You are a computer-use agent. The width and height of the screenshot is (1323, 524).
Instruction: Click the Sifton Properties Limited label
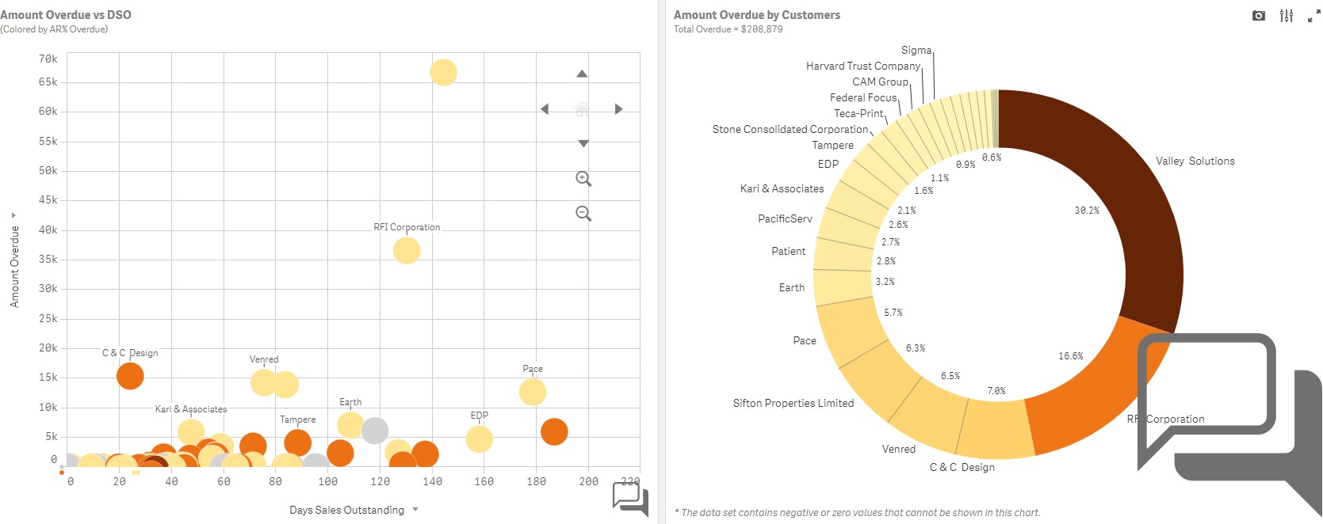(793, 403)
